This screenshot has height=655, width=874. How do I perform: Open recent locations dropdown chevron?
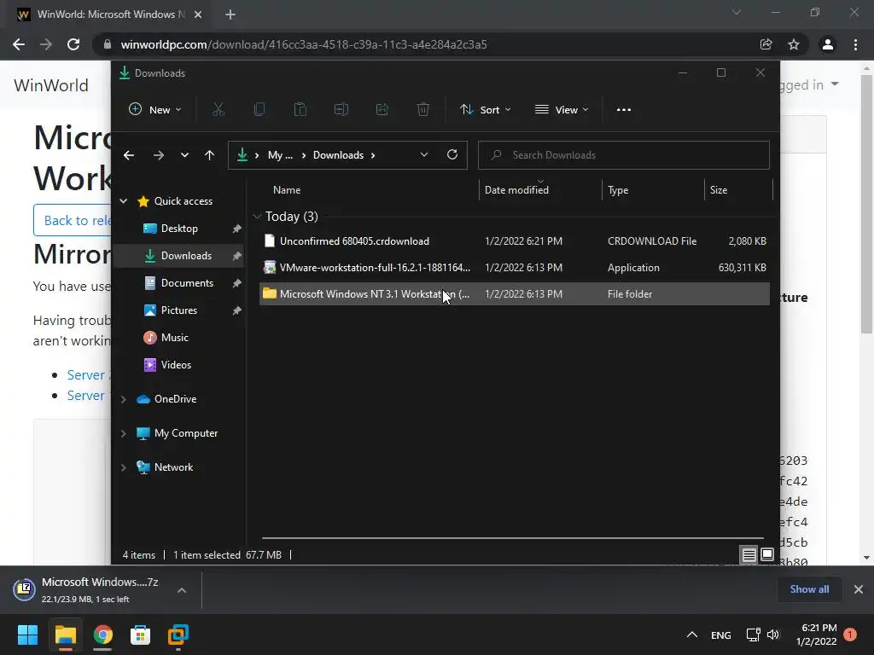[x=184, y=155]
